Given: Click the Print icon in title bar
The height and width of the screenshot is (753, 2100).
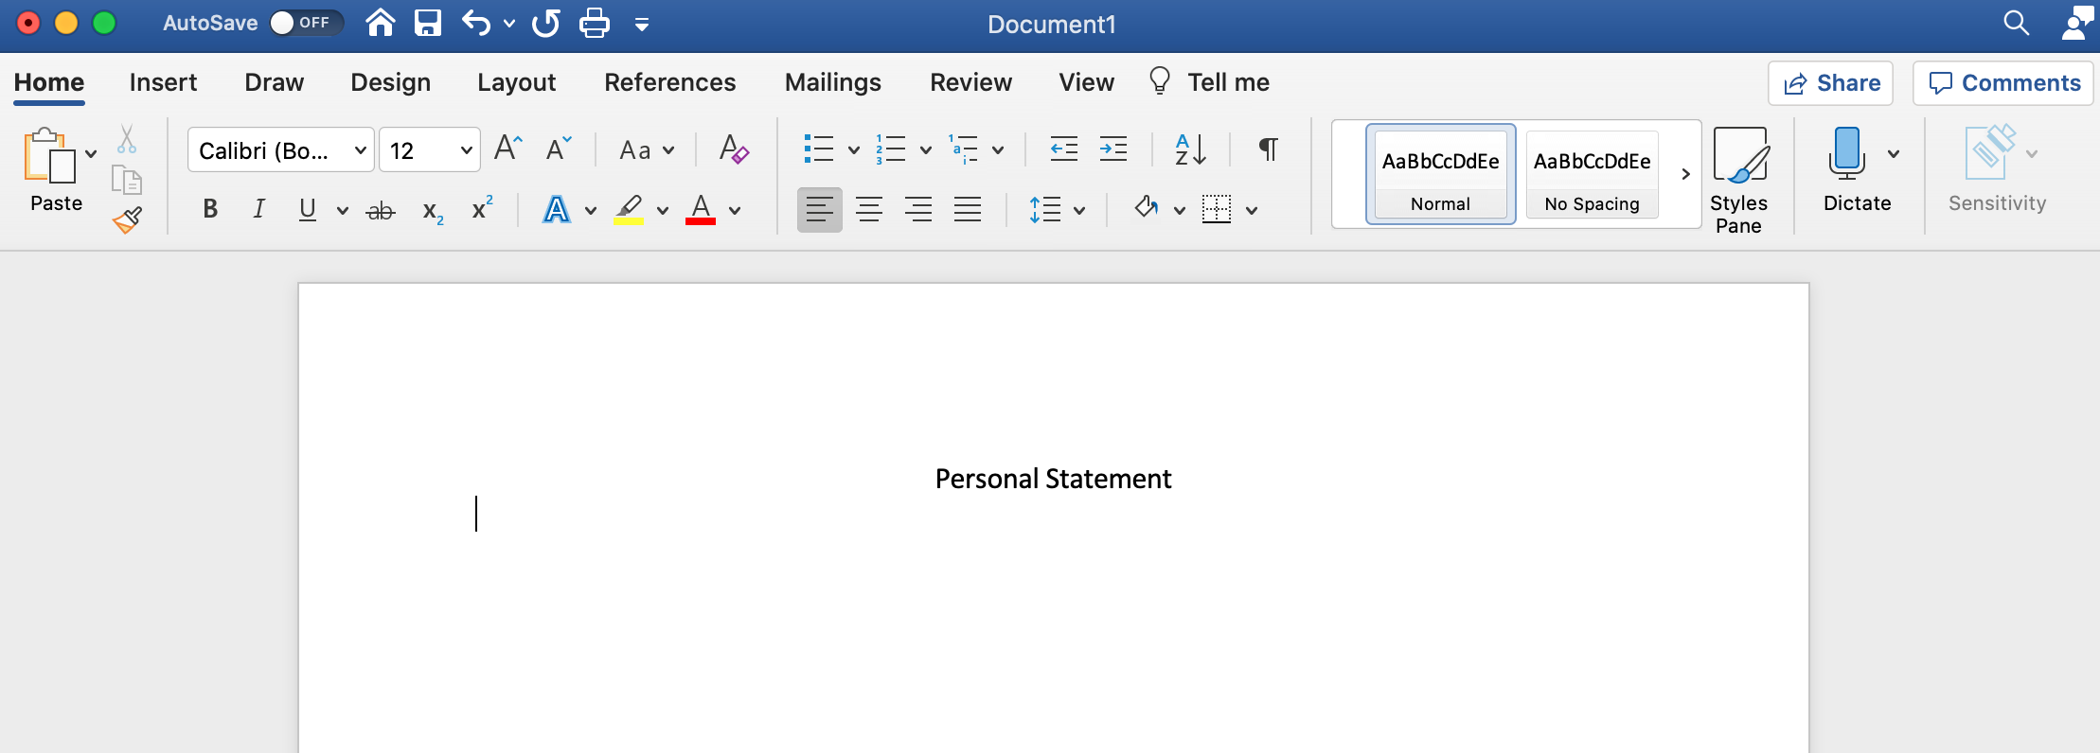Looking at the screenshot, I should 594,23.
